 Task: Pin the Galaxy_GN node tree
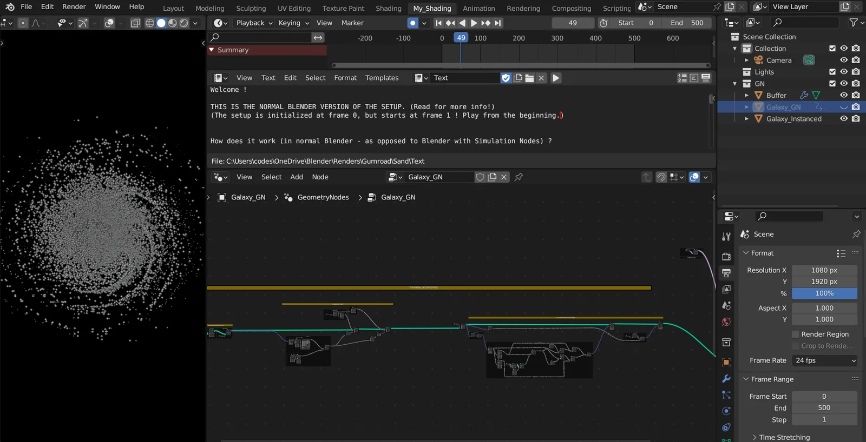coord(519,177)
